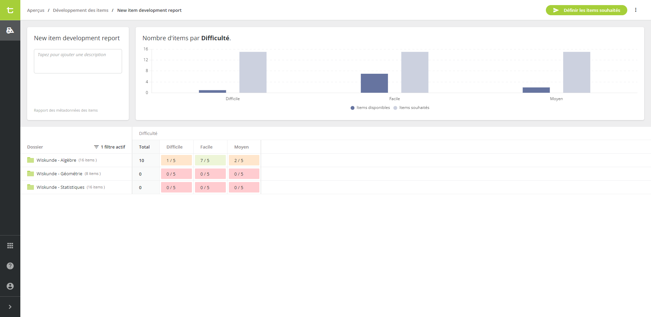Click the Wiskunde - Algèbre folder icon
This screenshot has height=317, width=651.
tap(31, 160)
